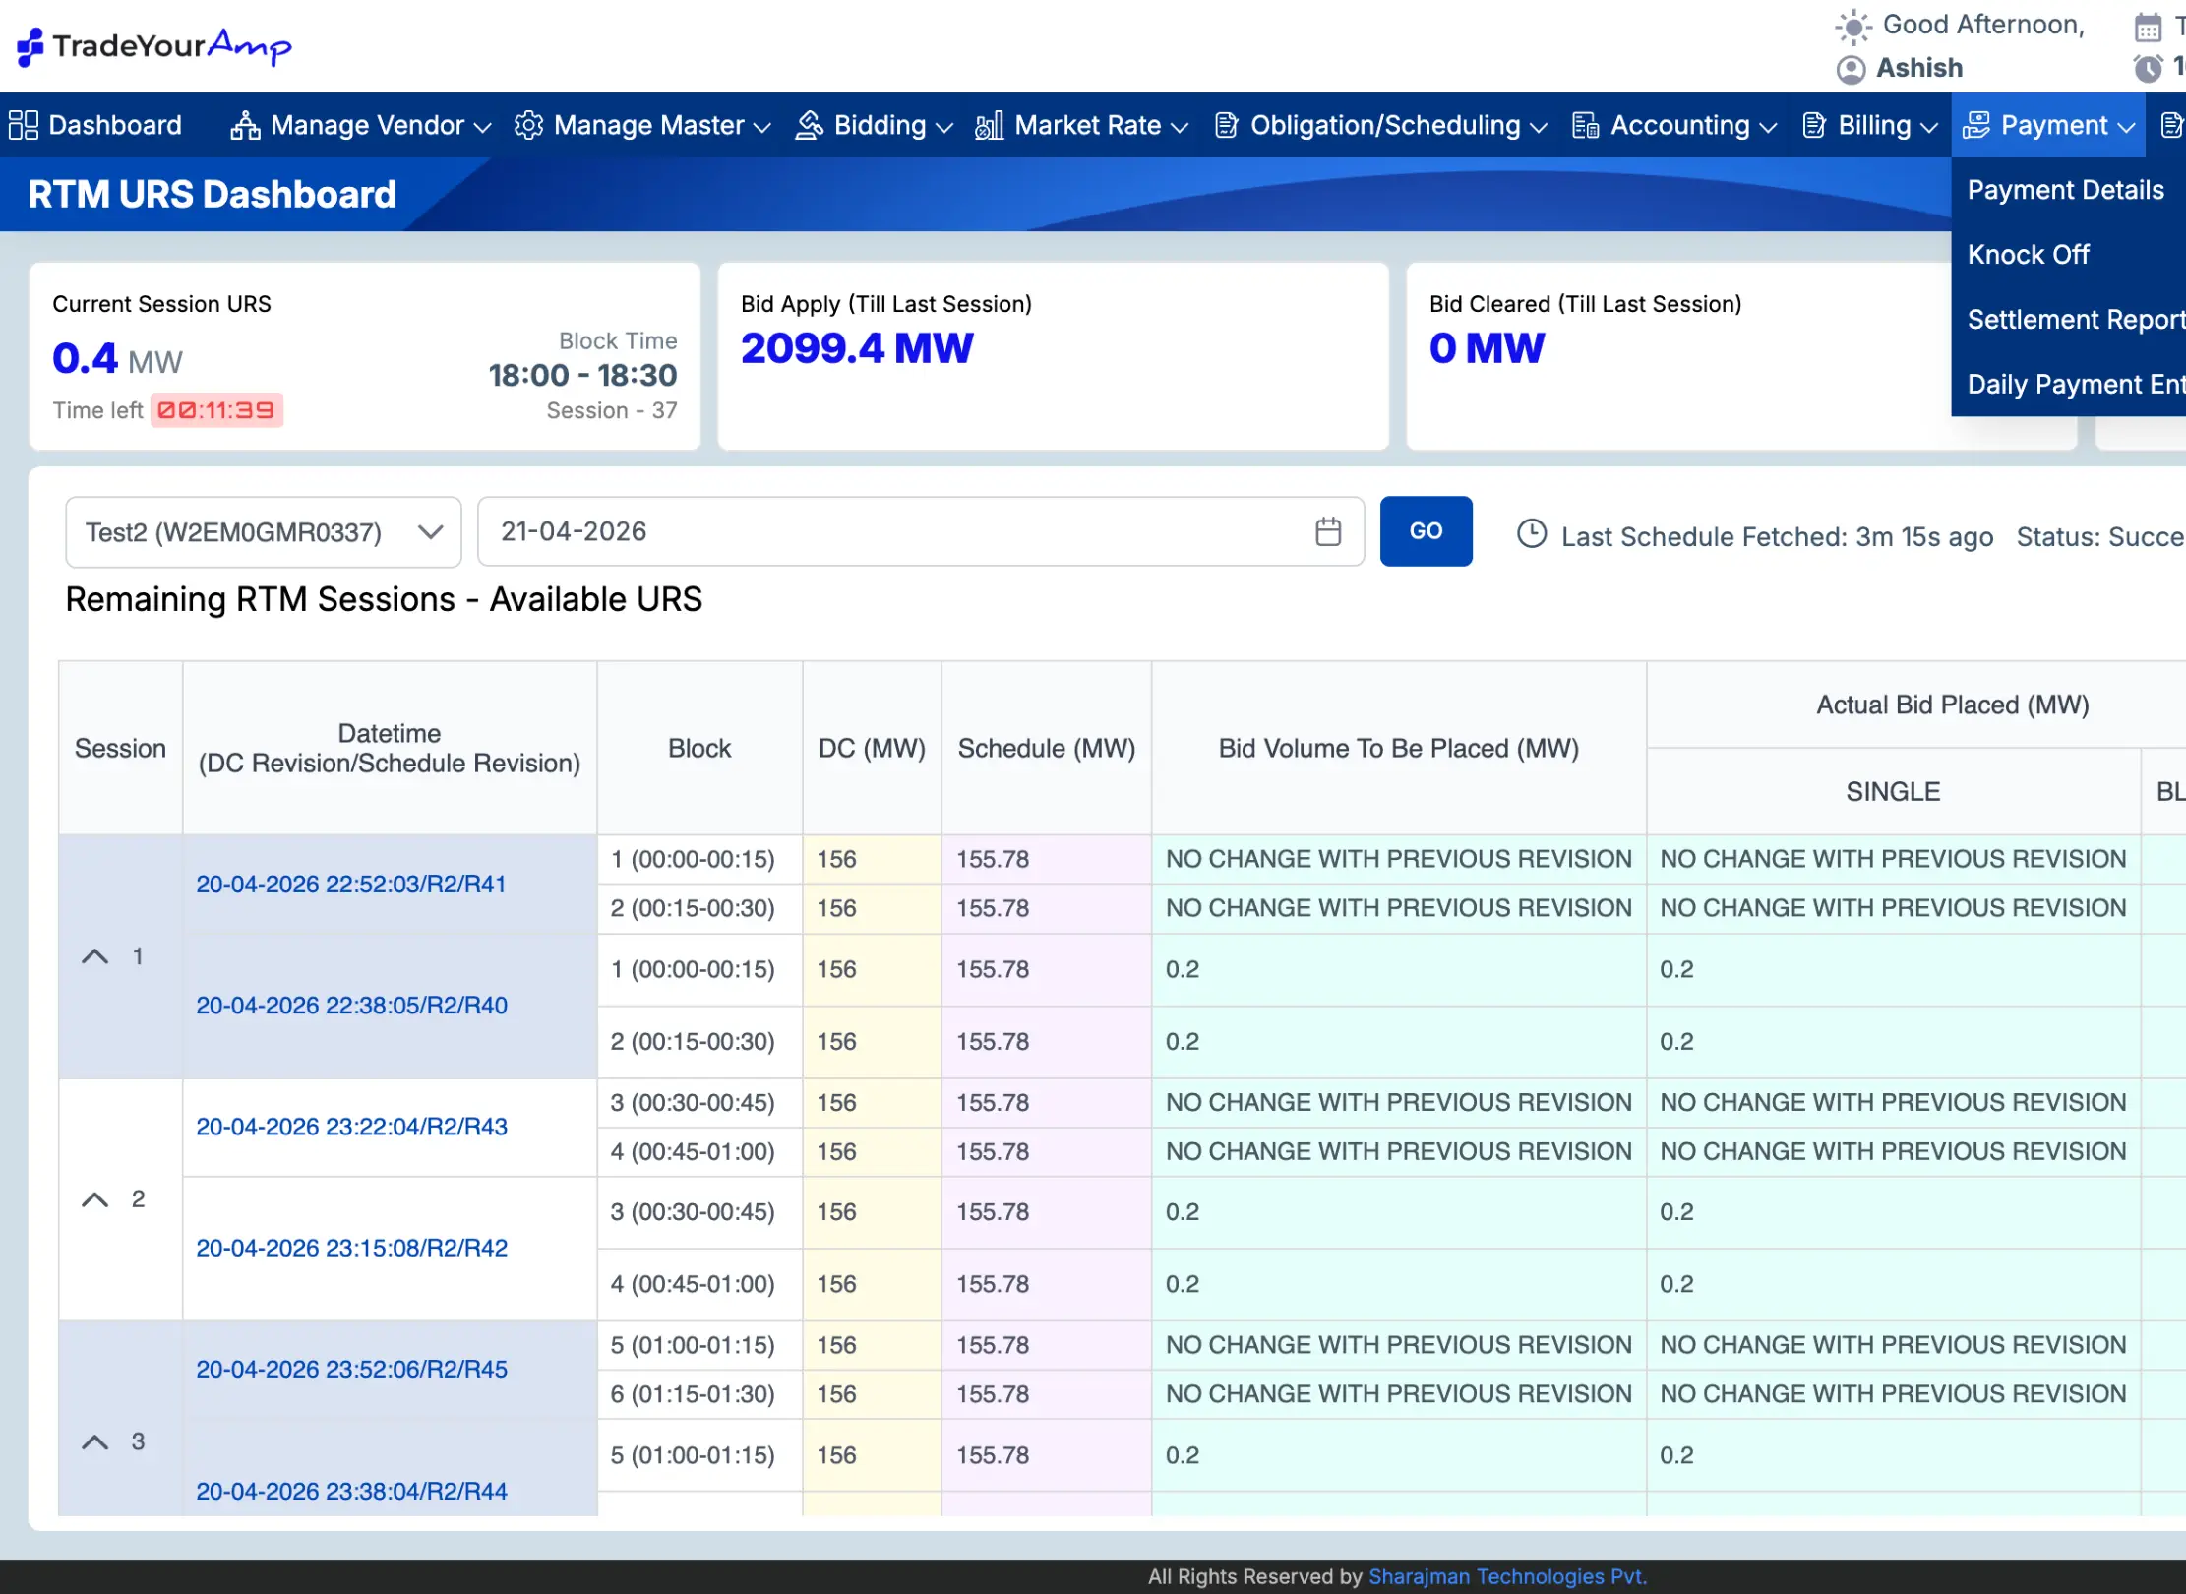Click the Billing document icon
Viewport: 2186px width, 1594px height.
coord(1814,125)
